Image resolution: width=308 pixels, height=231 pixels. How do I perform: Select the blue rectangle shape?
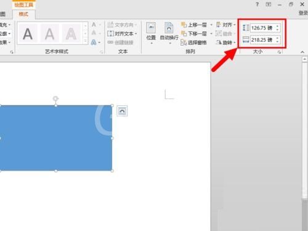(56, 138)
